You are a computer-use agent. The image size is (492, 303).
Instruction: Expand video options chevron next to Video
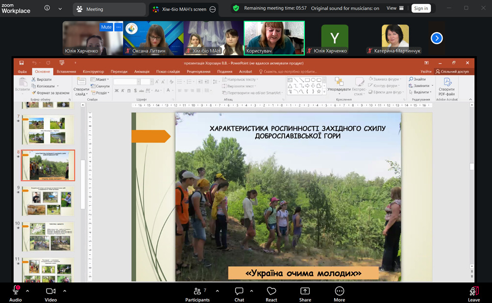65,291
